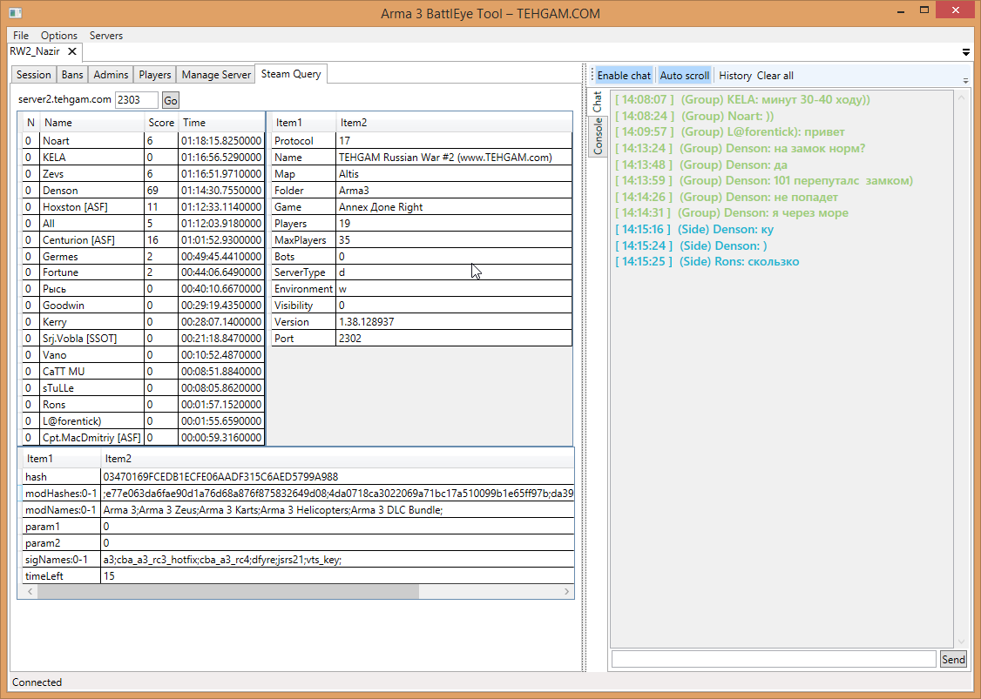Select the Steam Query tab
This screenshot has width=981, height=699.
point(291,74)
